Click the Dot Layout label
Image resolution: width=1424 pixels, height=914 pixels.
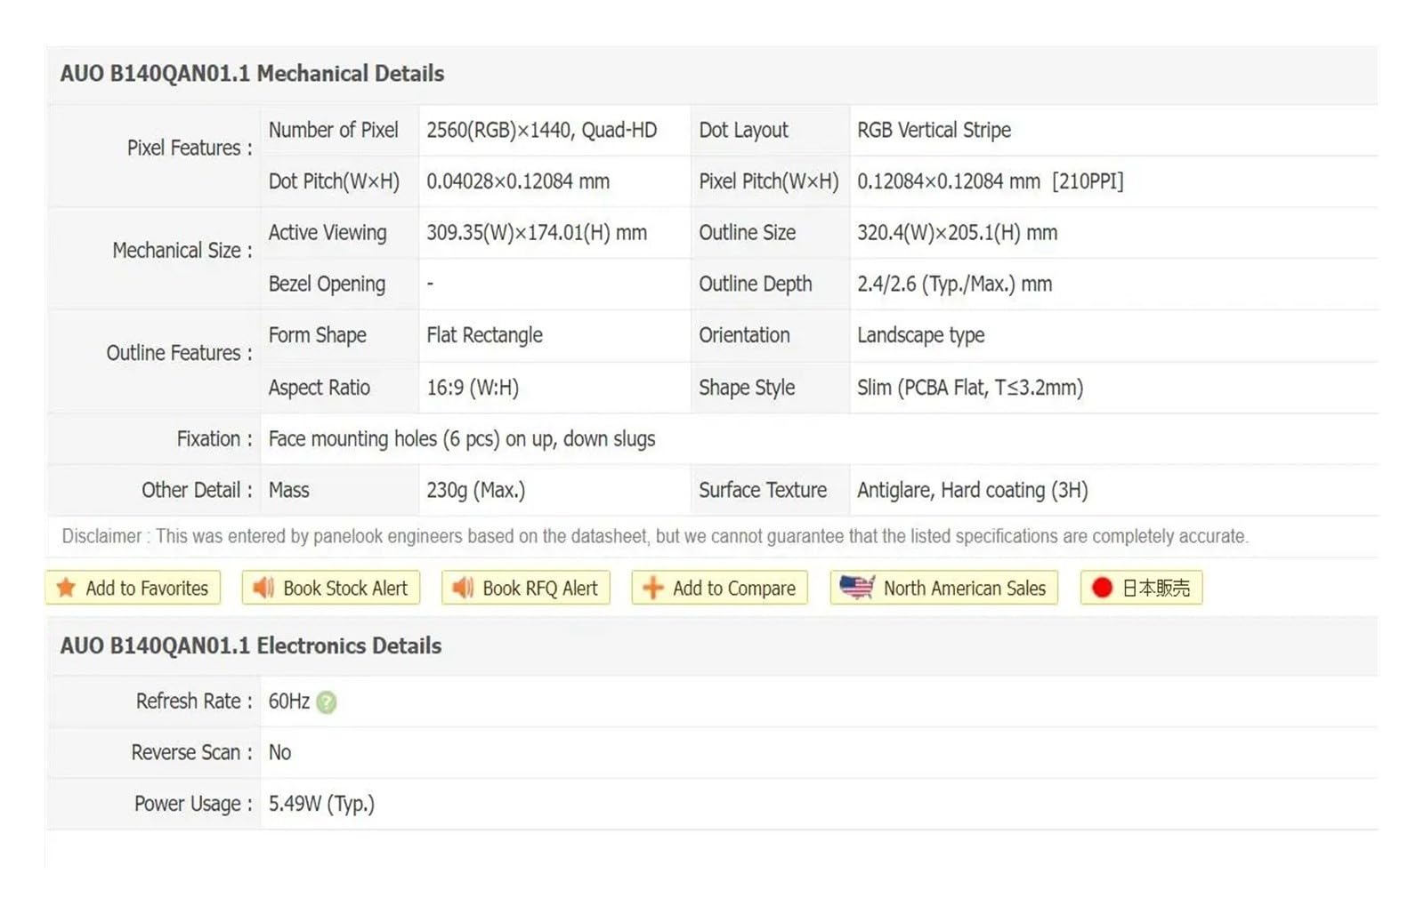743,131
